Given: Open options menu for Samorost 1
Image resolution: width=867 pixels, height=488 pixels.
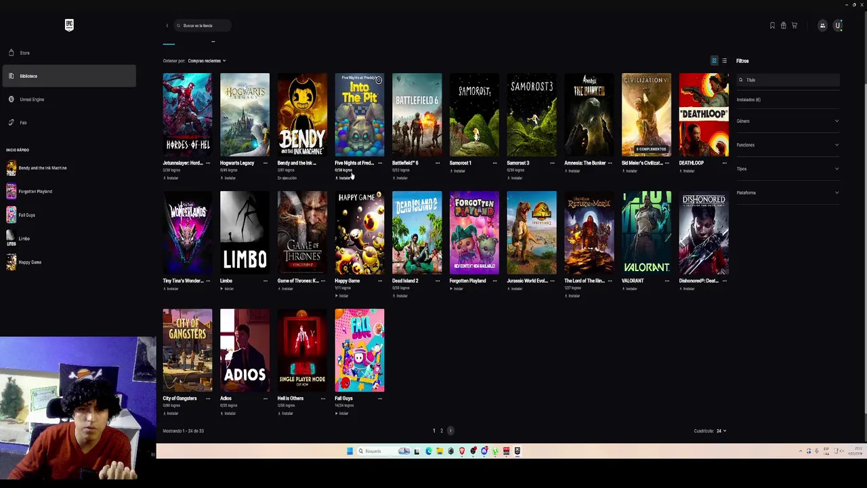Looking at the screenshot, I should tap(494, 163).
